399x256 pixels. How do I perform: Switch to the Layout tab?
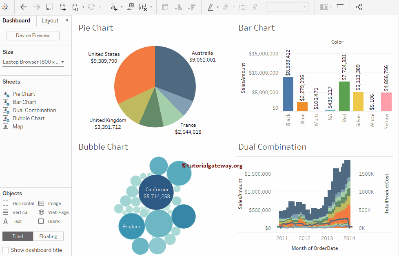point(50,20)
